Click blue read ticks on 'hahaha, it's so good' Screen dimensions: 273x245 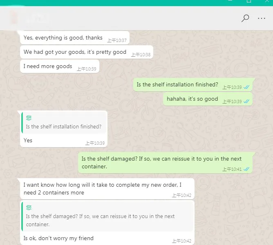pyautogui.click(x=246, y=101)
